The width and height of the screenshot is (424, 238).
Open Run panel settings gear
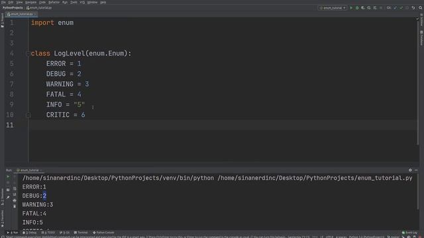point(410,170)
